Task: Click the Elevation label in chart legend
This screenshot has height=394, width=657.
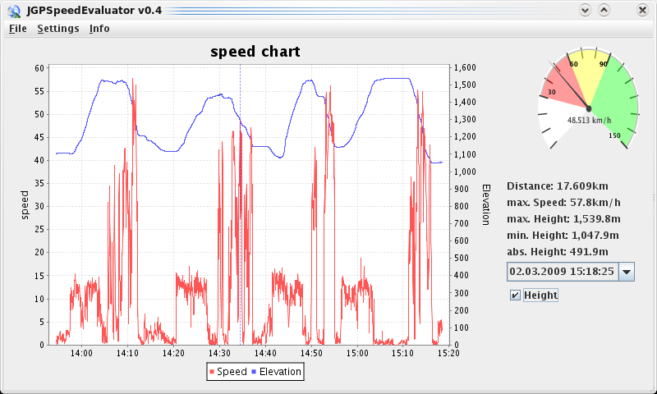Action: click(x=280, y=372)
